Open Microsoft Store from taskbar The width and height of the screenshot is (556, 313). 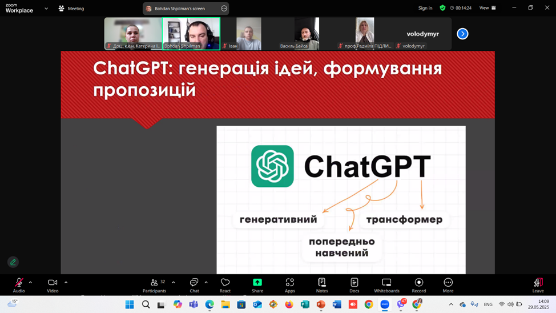pyautogui.click(x=241, y=304)
